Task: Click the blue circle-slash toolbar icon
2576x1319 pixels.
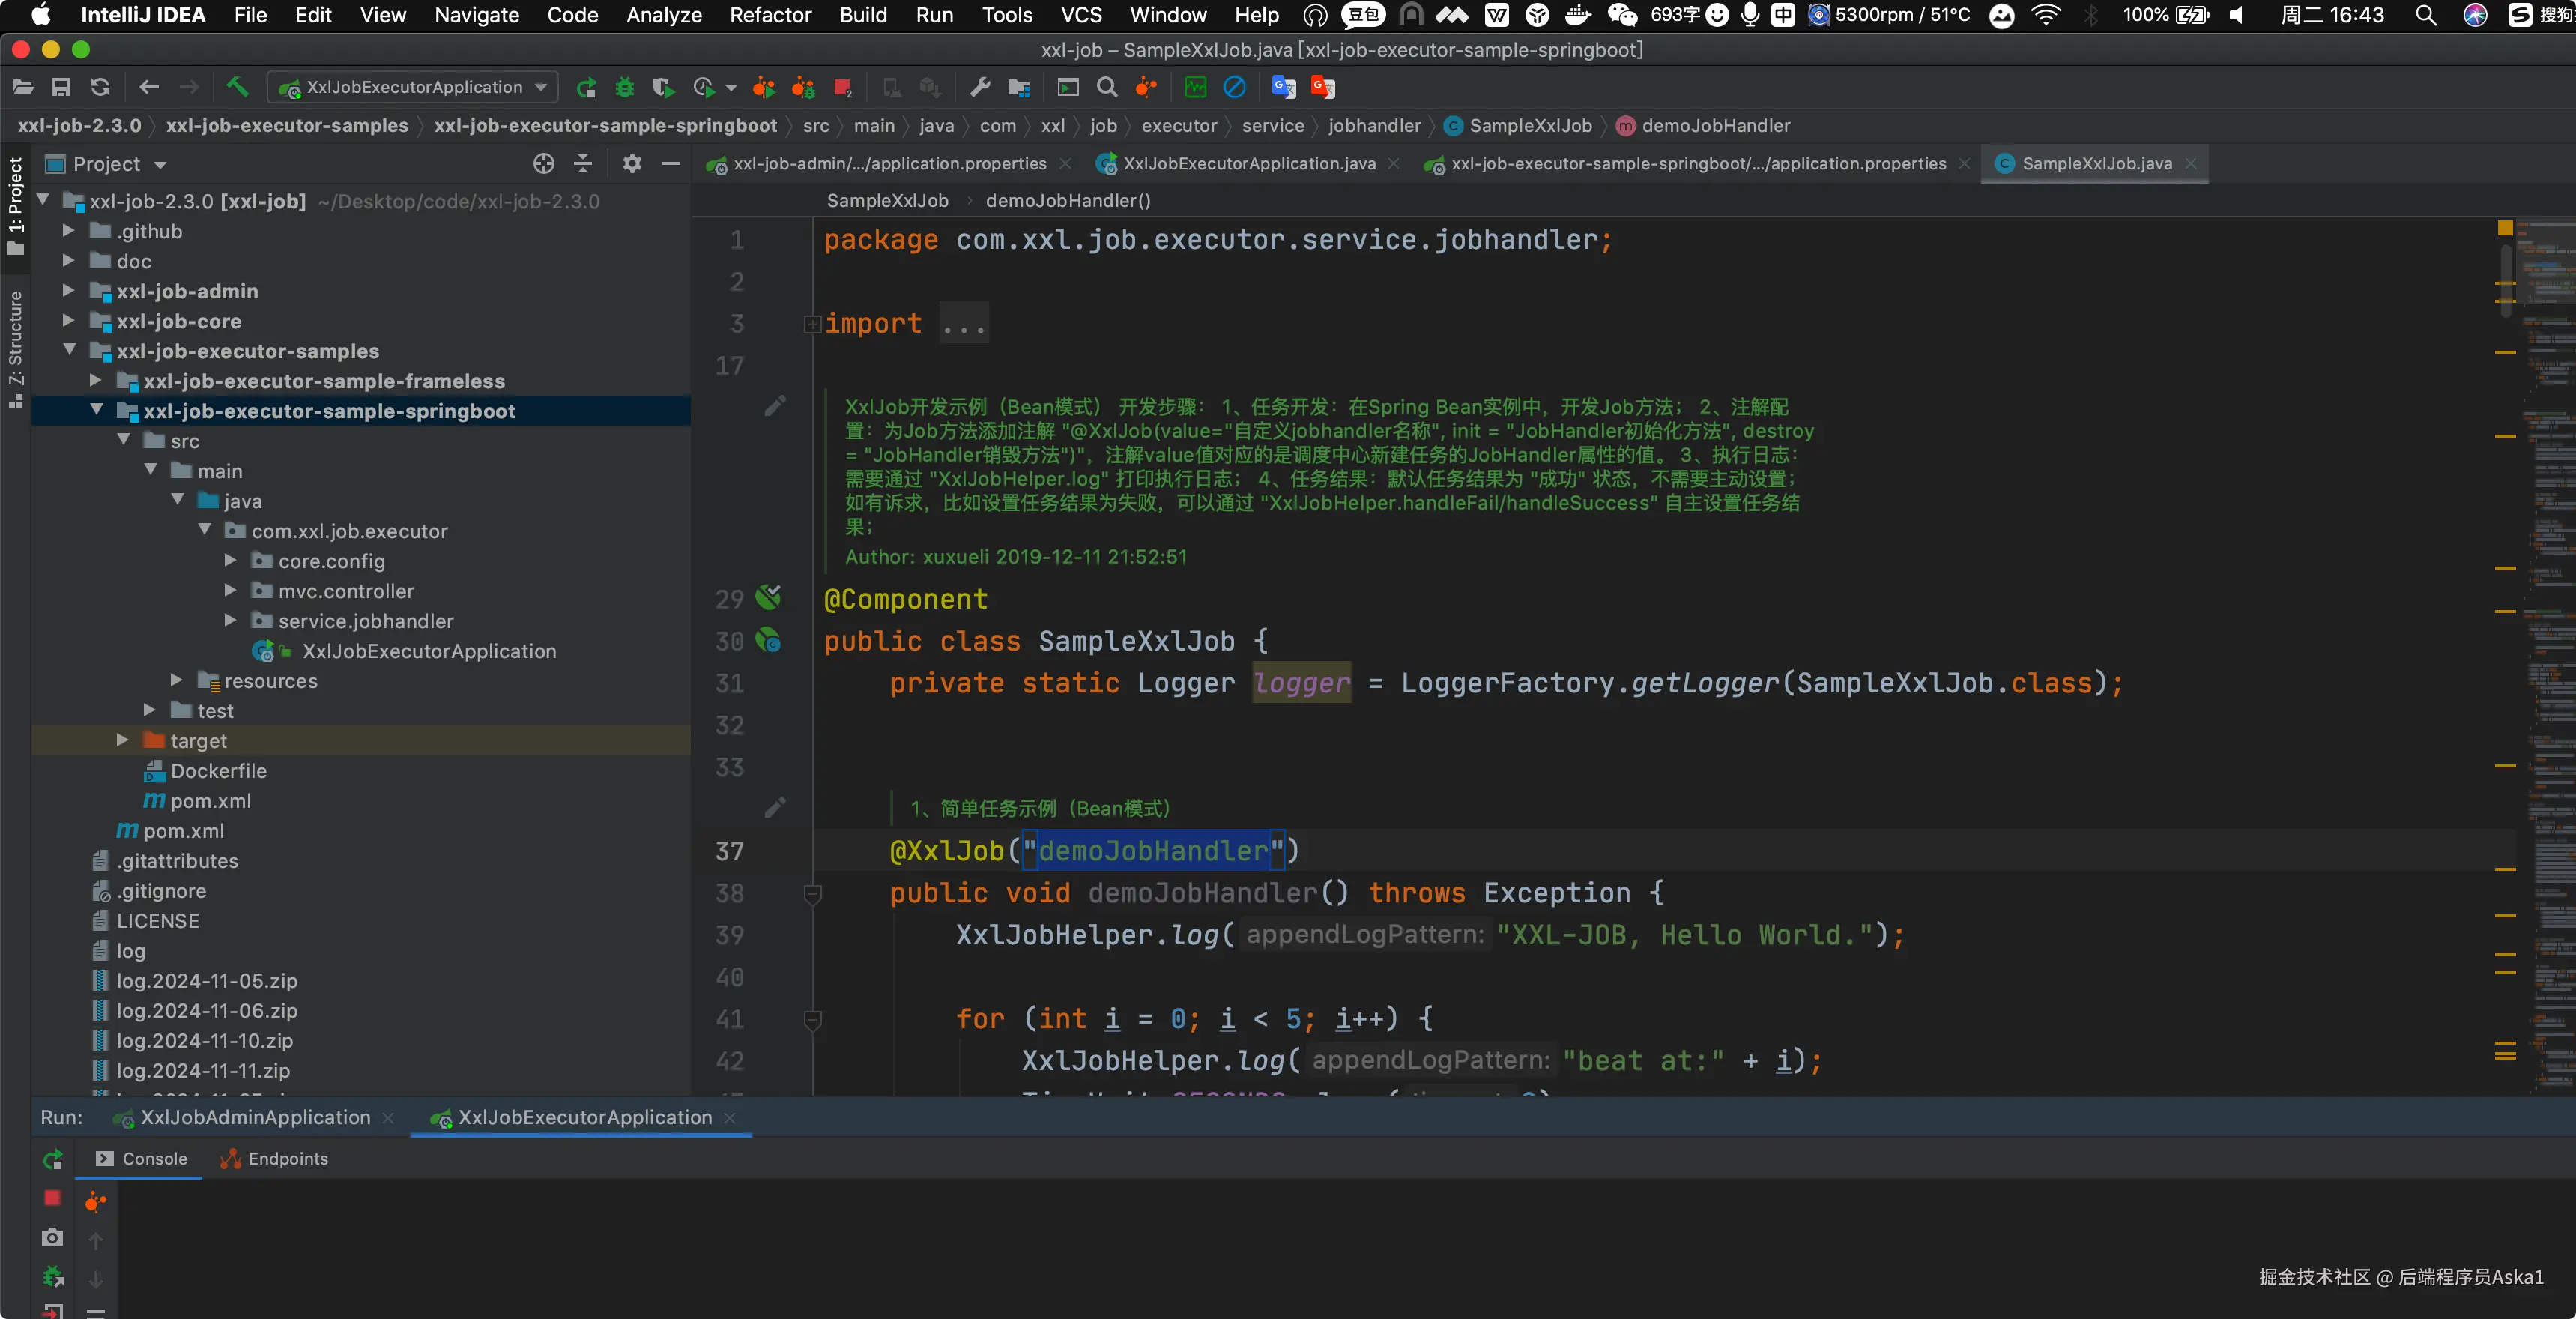Action: tap(1234, 88)
